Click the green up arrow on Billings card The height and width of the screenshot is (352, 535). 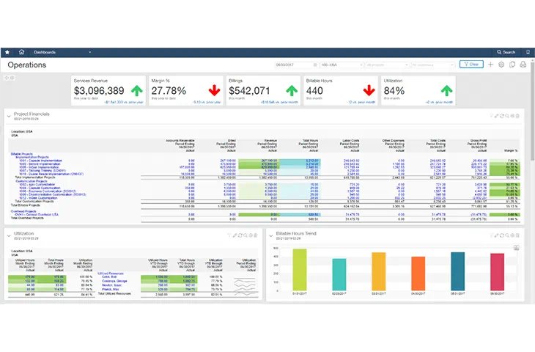(x=292, y=91)
